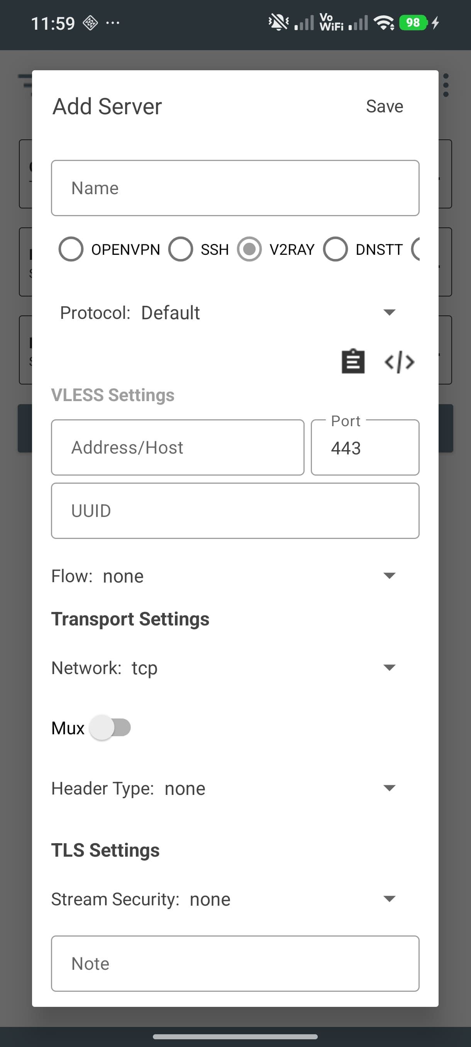Open the Network transport dropdown
Image resolution: width=471 pixels, height=1047 pixels.
[x=390, y=668]
